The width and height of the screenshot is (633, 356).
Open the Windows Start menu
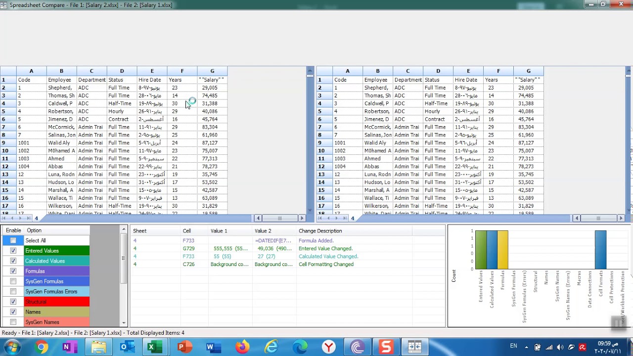coord(11,347)
